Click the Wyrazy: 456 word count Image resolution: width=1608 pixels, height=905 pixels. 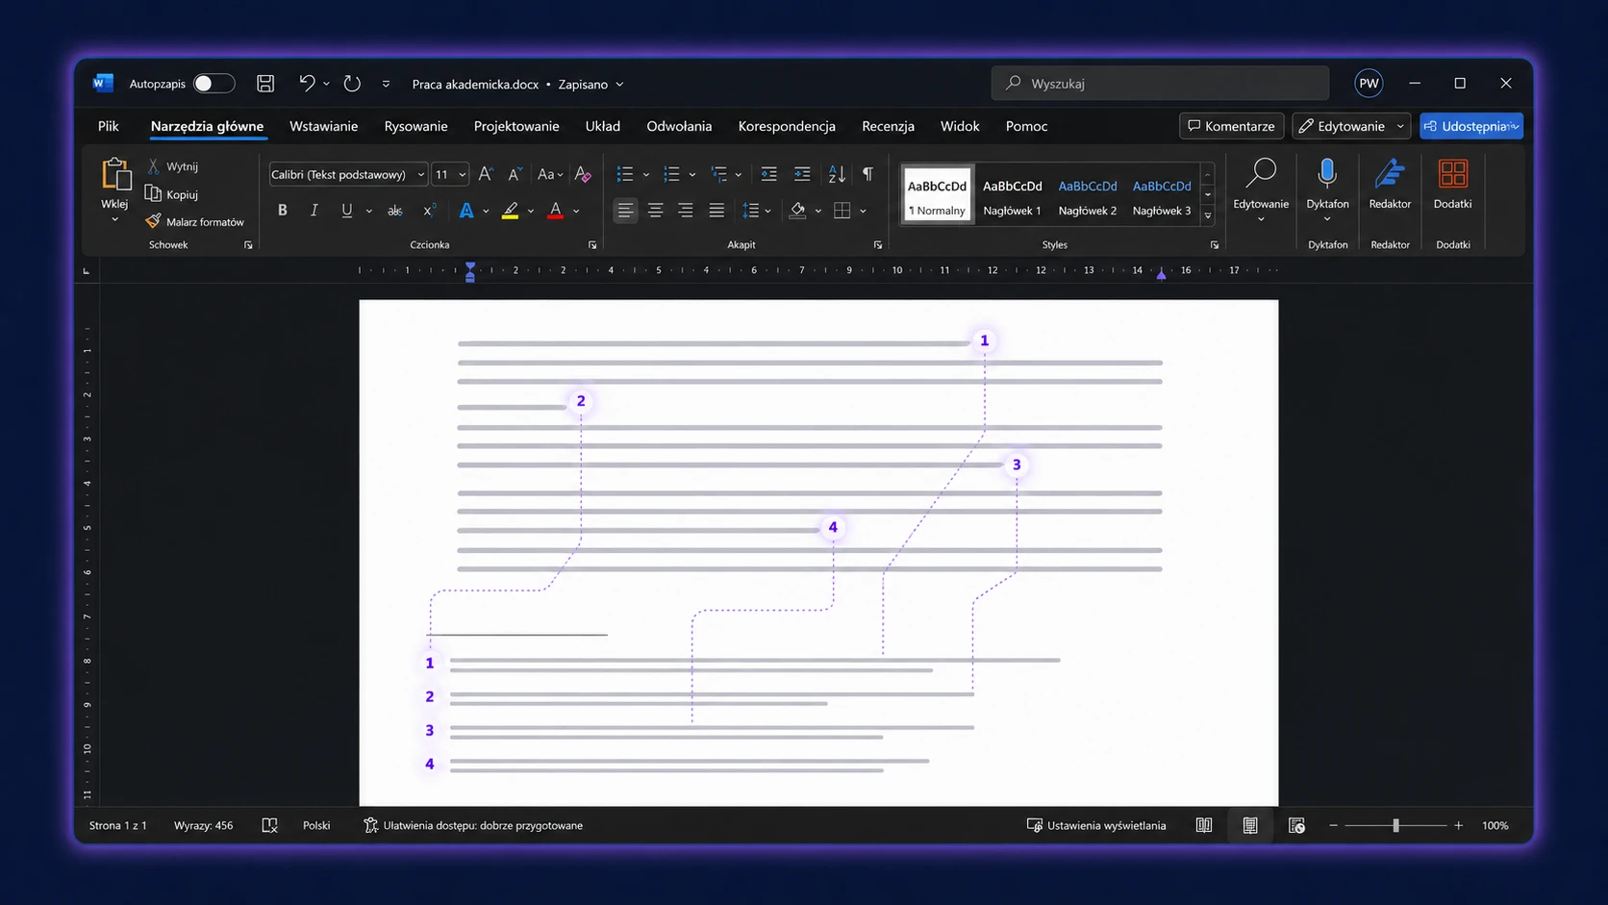pyautogui.click(x=203, y=825)
